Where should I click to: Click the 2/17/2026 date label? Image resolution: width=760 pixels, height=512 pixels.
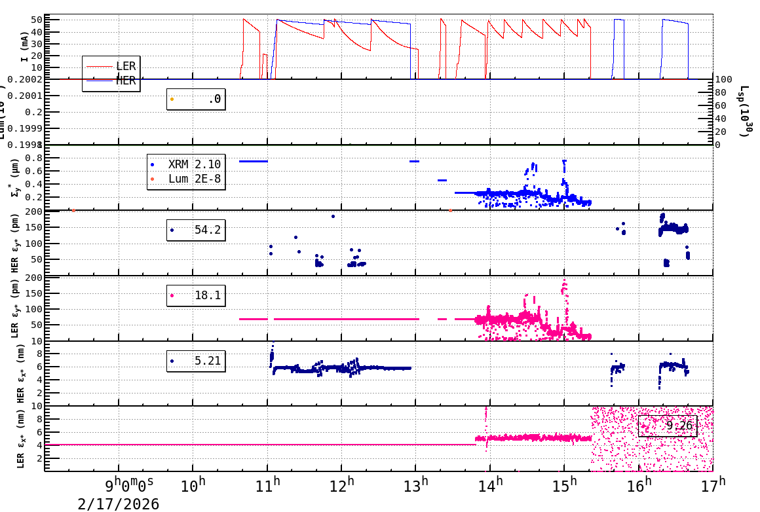click(119, 504)
